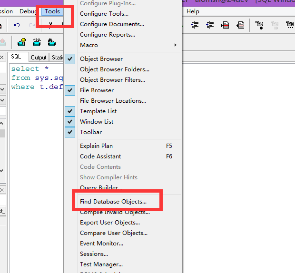
Task: Open the Help menu
Action: (193, 11)
